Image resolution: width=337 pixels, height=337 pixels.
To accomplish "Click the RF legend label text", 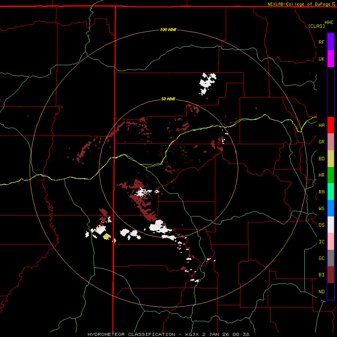I will click(x=321, y=42).
